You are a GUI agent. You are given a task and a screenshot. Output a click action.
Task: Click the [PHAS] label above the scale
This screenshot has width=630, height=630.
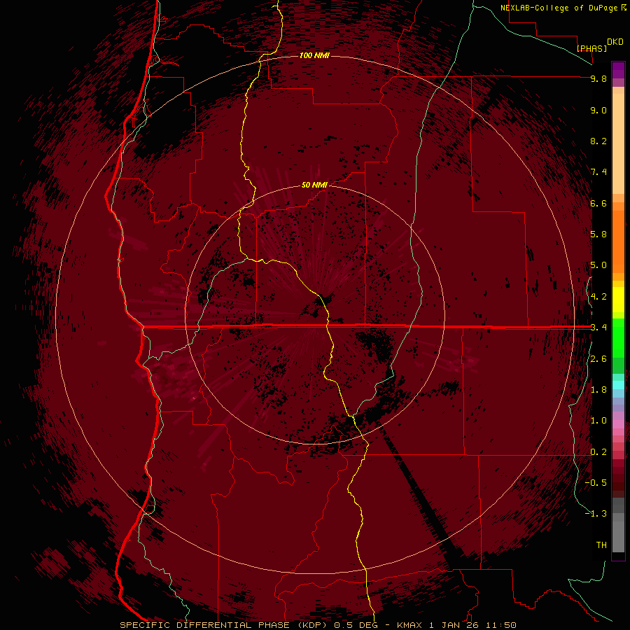coord(591,48)
